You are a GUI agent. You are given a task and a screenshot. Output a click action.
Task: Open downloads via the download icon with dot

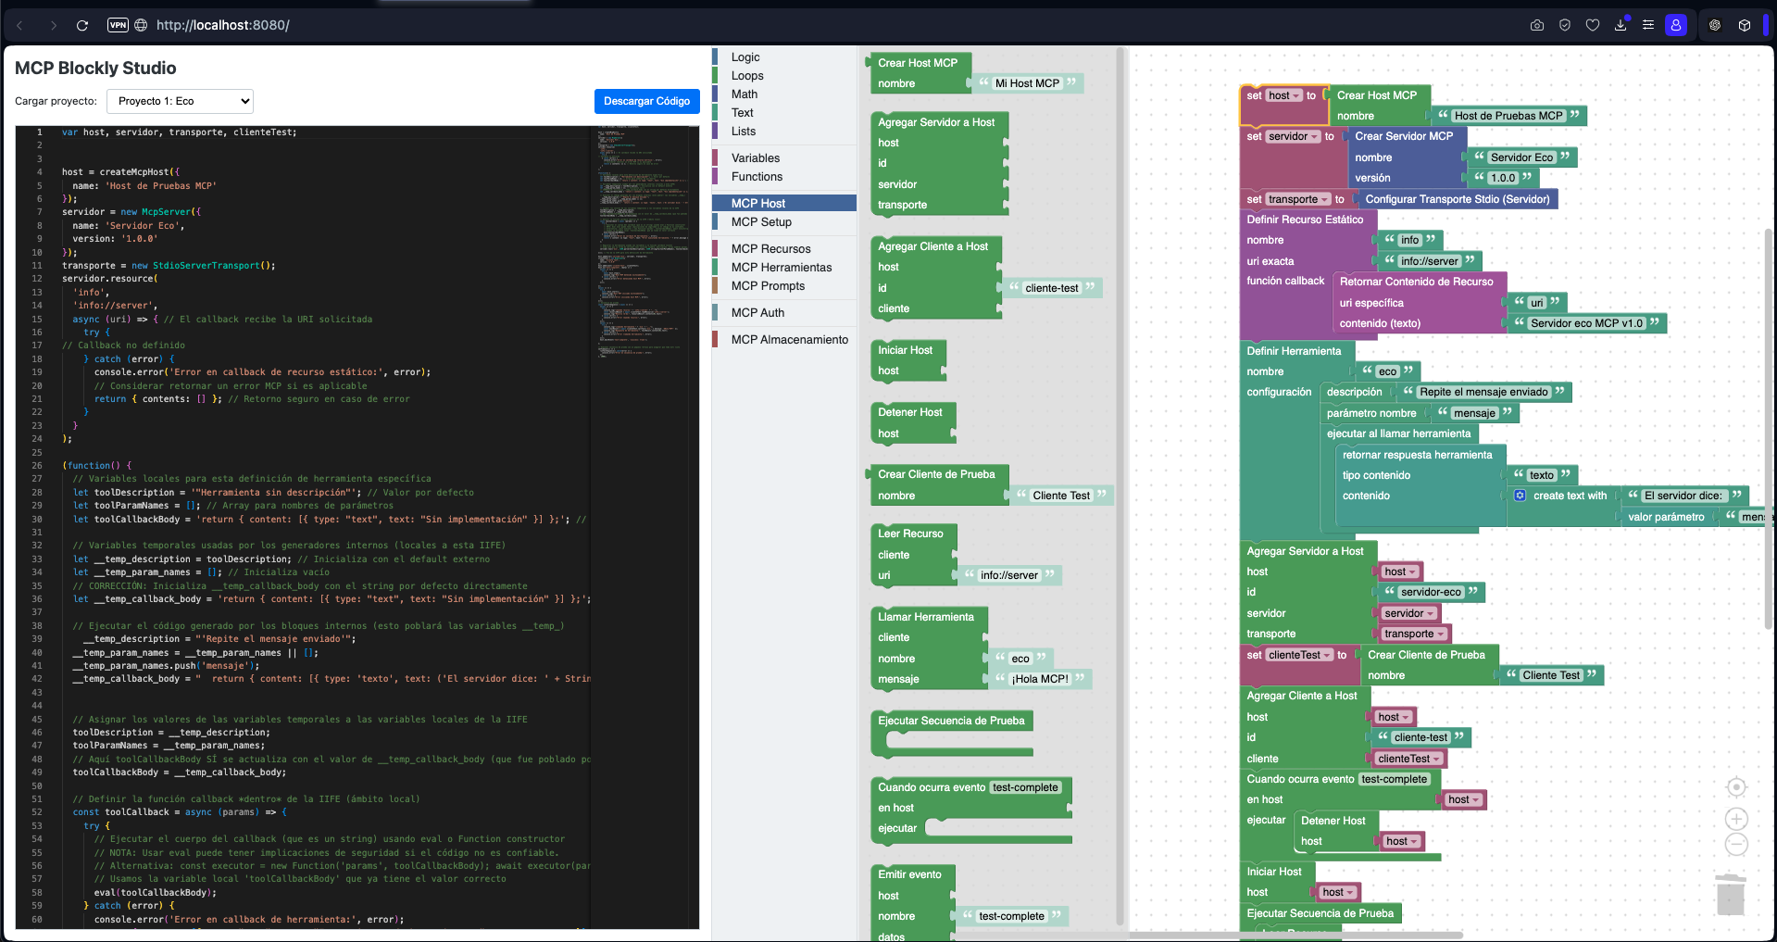(1621, 25)
